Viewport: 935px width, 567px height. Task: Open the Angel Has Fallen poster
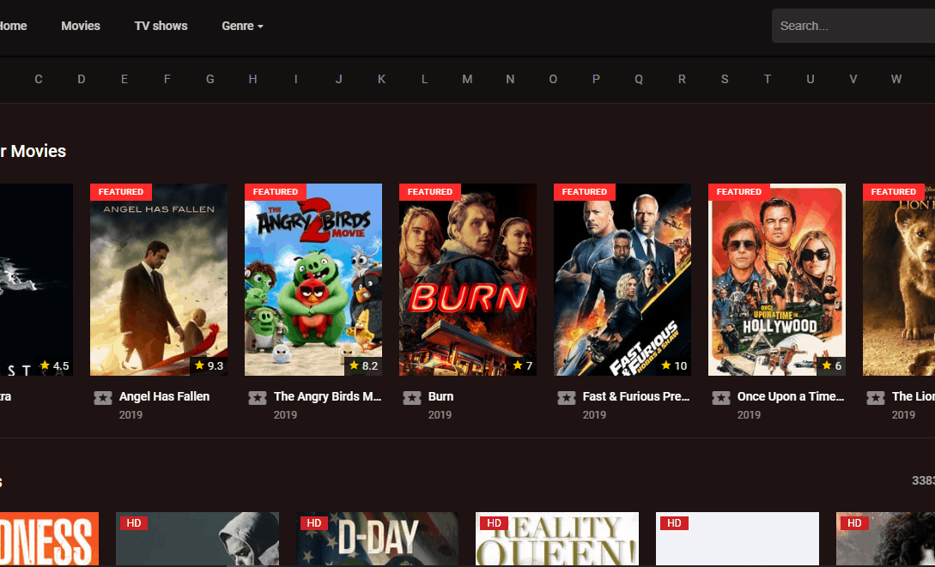[159, 280]
